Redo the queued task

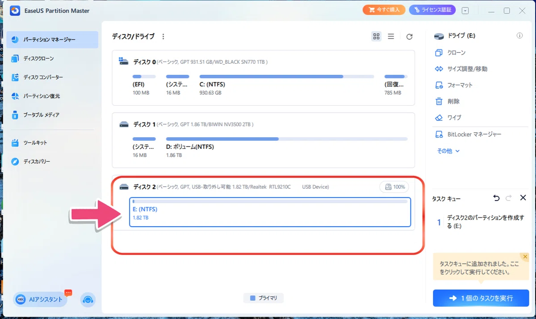click(509, 198)
